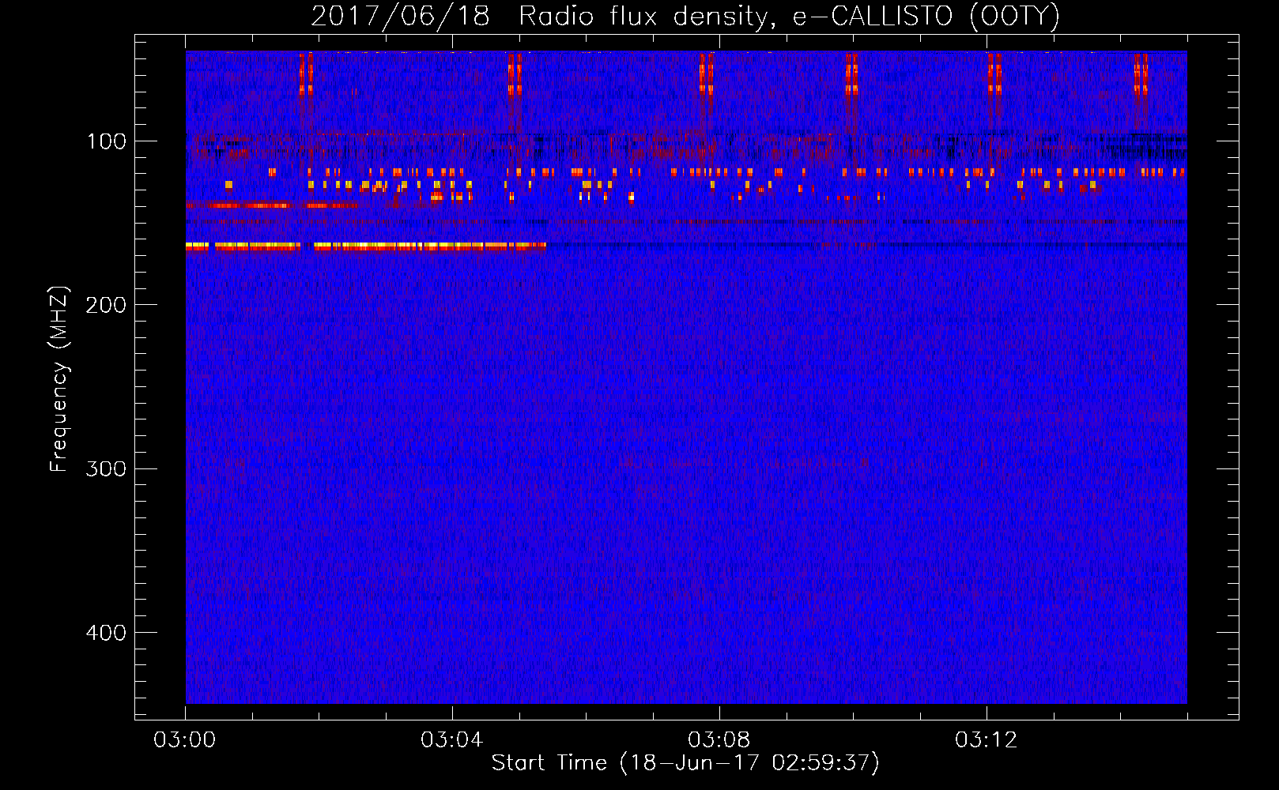
Task: Click the 300 frequency tick label
Action: pyautogui.click(x=106, y=468)
